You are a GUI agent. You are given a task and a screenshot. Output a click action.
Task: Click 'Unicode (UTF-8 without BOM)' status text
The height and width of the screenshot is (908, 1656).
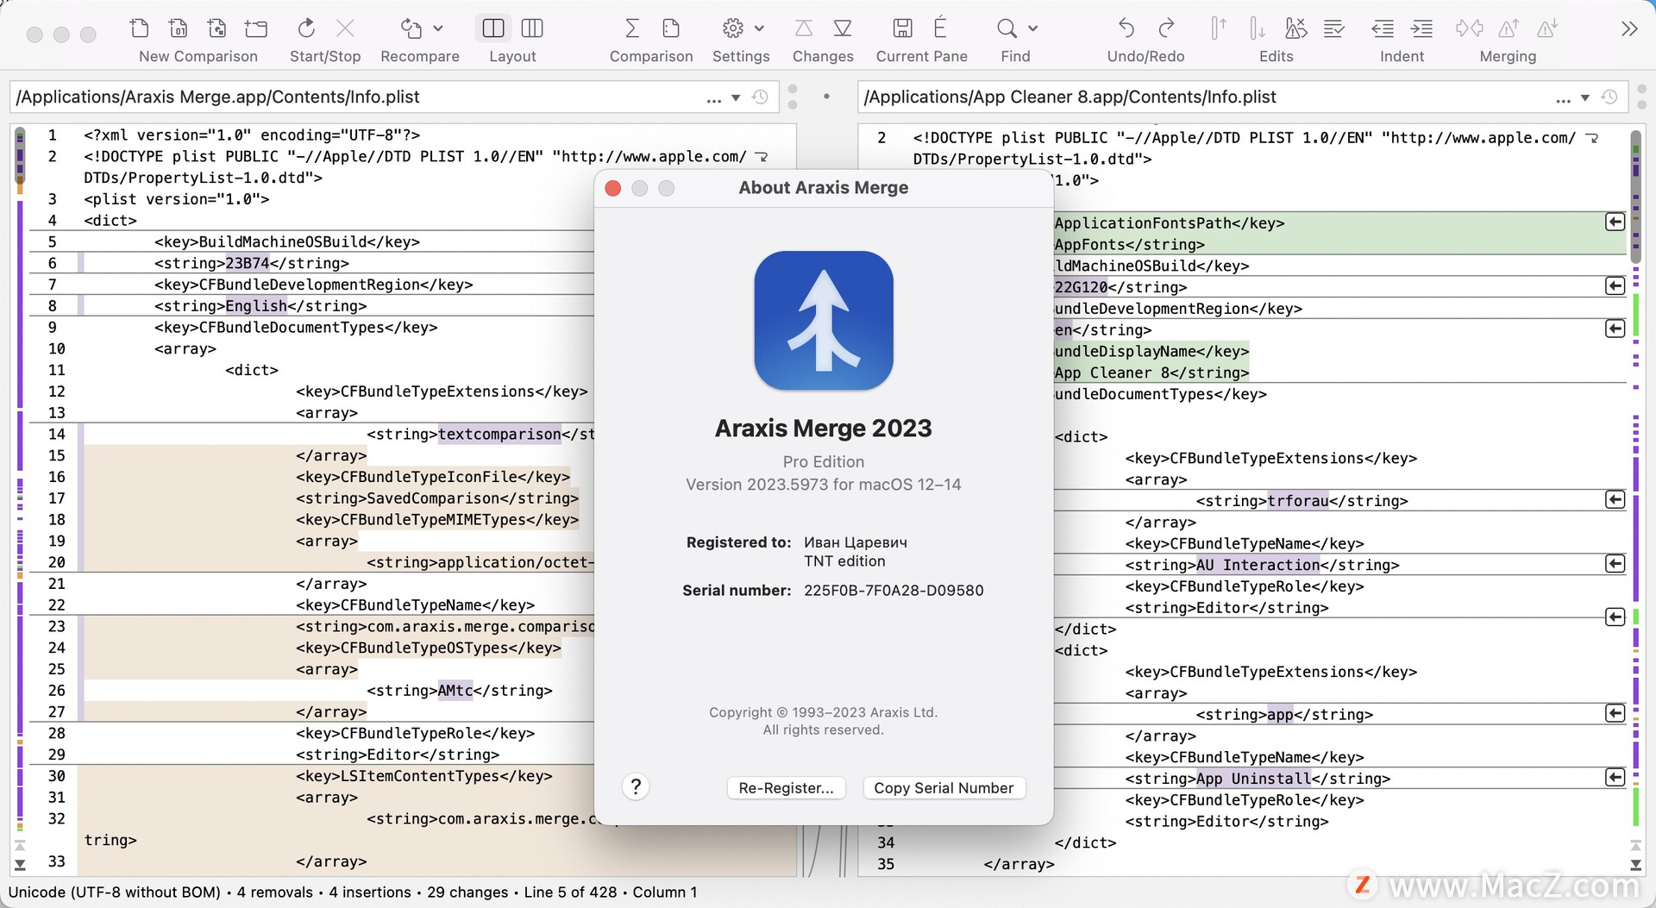point(115,892)
